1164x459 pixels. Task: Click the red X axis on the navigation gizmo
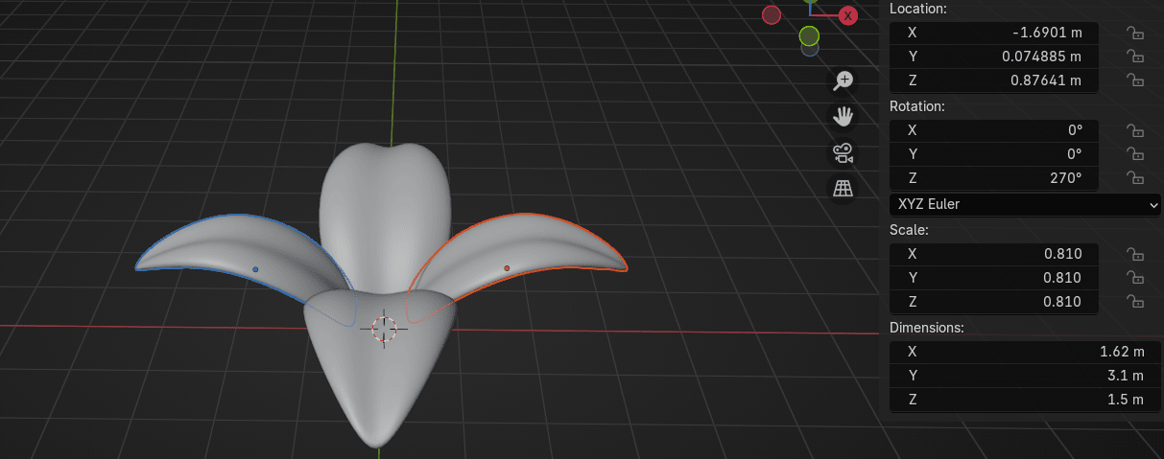click(848, 15)
